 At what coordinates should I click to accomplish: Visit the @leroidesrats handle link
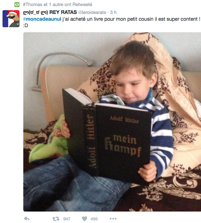click(92, 13)
